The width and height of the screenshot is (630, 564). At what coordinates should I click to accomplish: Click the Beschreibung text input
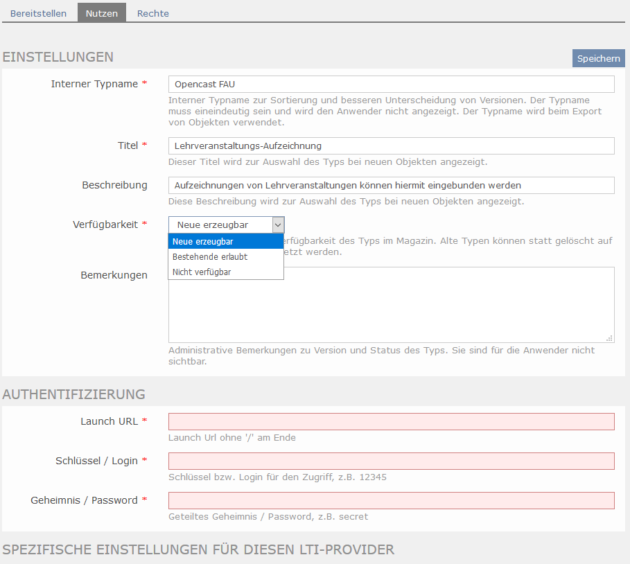[x=391, y=185]
